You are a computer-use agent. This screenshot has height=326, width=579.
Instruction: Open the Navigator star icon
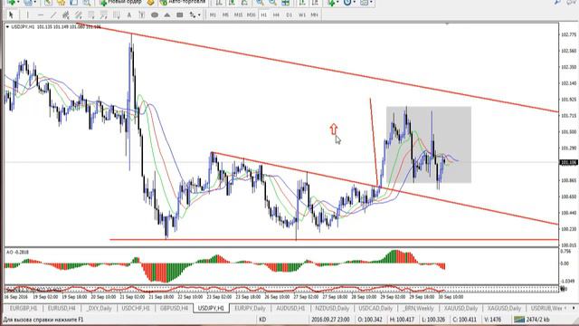click(x=61, y=3)
